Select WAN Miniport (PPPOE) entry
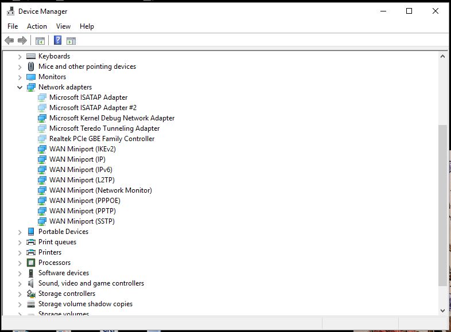 (85, 201)
